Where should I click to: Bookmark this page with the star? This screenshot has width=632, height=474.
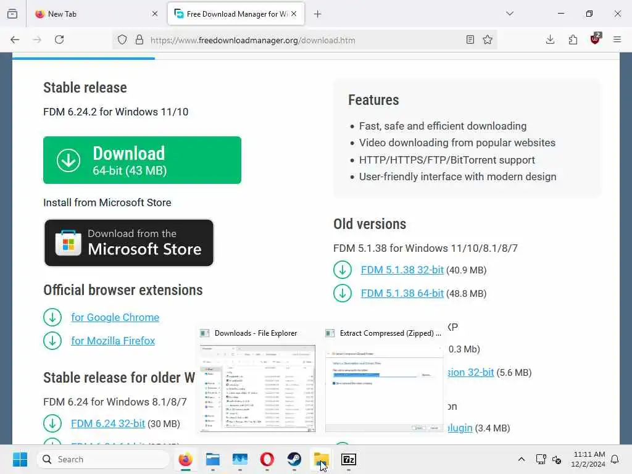pos(488,39)
